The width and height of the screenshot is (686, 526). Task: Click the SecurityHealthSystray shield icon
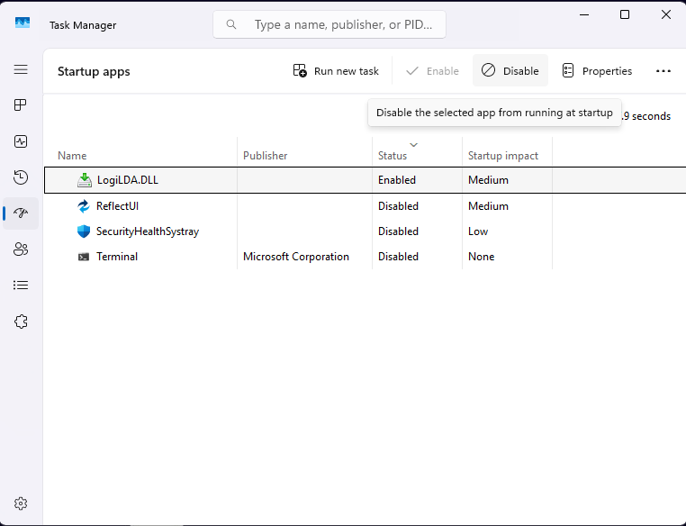pos(84,231)
